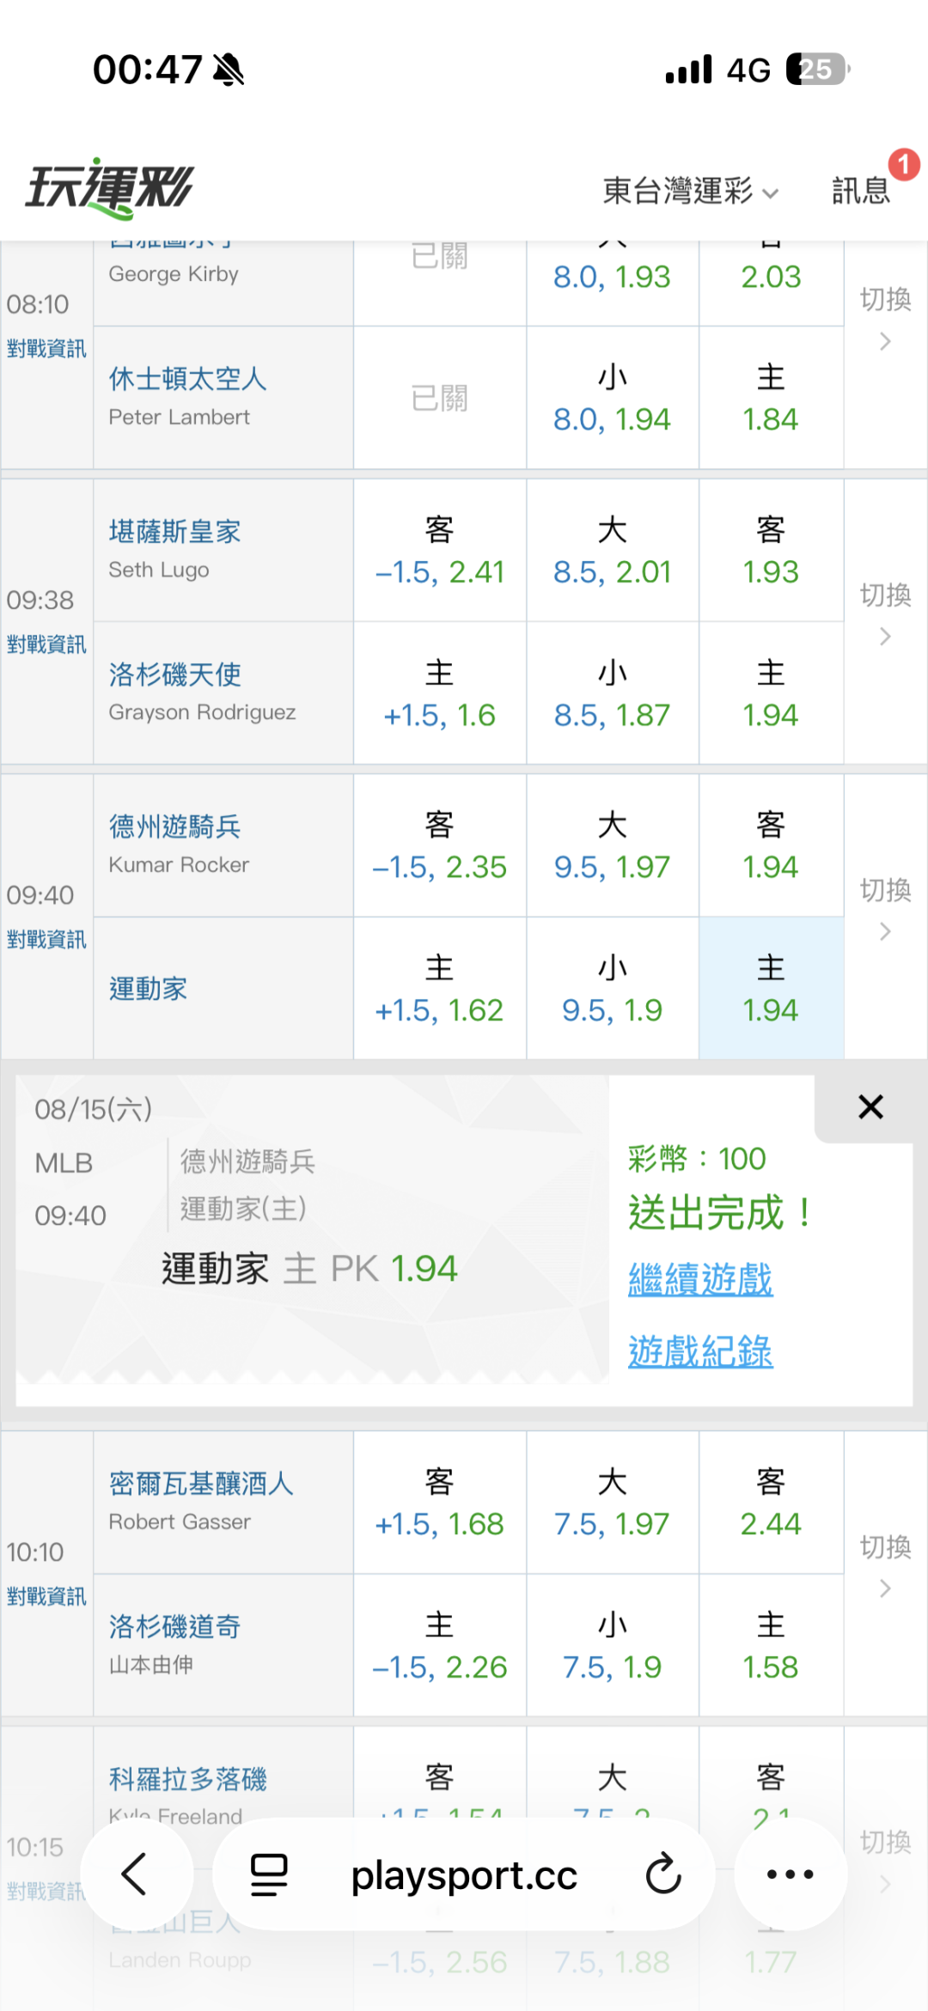Select 堪薩斯皇家 客 -1.5, 2.41 spread
This screenshot has width=928, height=2011.
coord(440,551)
